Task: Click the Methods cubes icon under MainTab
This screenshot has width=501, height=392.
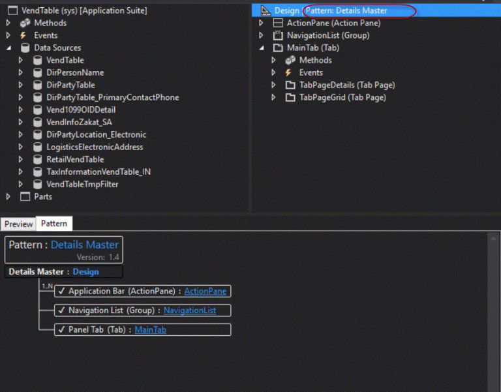Action: [x=290, y=61]
